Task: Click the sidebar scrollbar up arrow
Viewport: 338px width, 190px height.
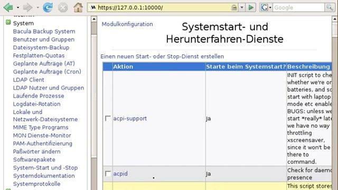Action: coord(94,19)
